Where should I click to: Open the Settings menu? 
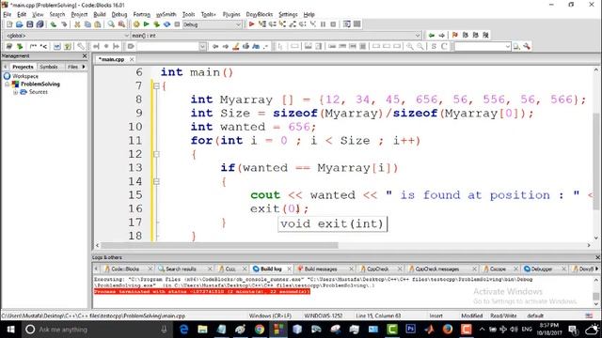(288, 14)
